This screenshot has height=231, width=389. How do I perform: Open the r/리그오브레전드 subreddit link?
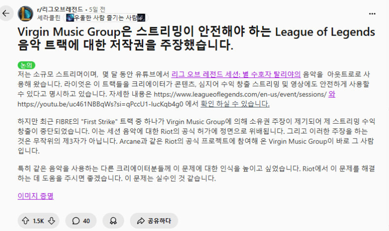60,9
